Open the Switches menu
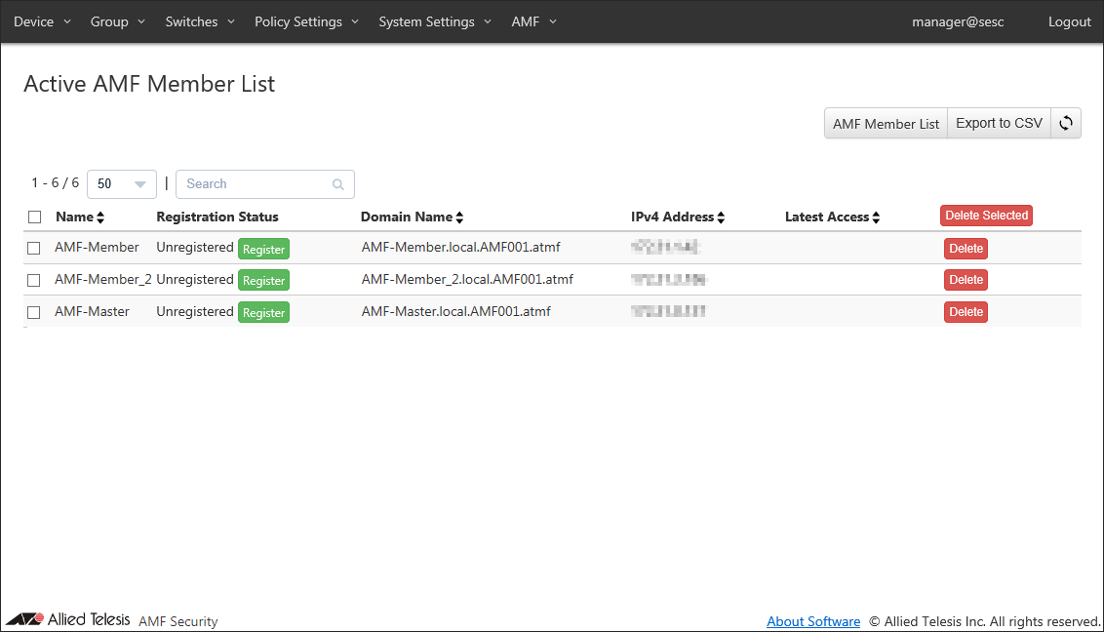This screenshot has width=1104, height=632. coord(200,21)
